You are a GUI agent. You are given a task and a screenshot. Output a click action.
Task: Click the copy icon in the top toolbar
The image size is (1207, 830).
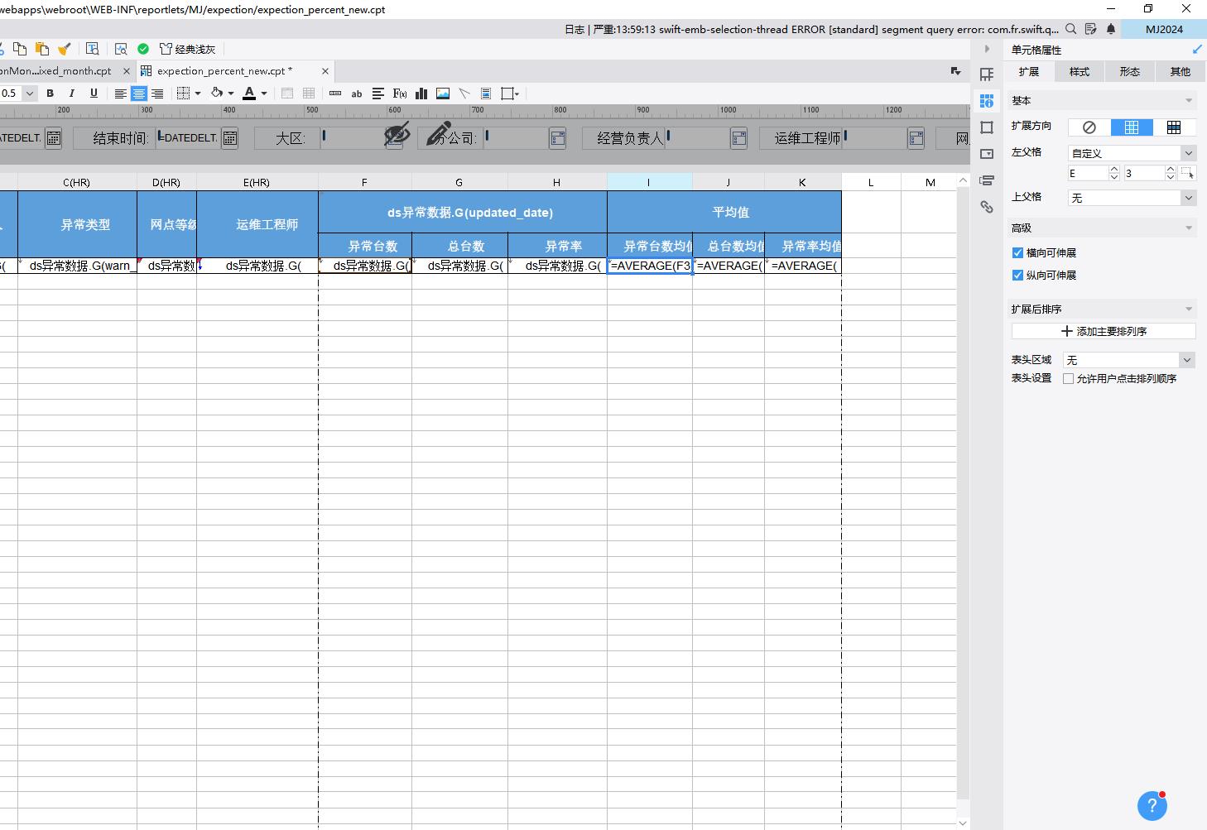(x=20, y=49)
